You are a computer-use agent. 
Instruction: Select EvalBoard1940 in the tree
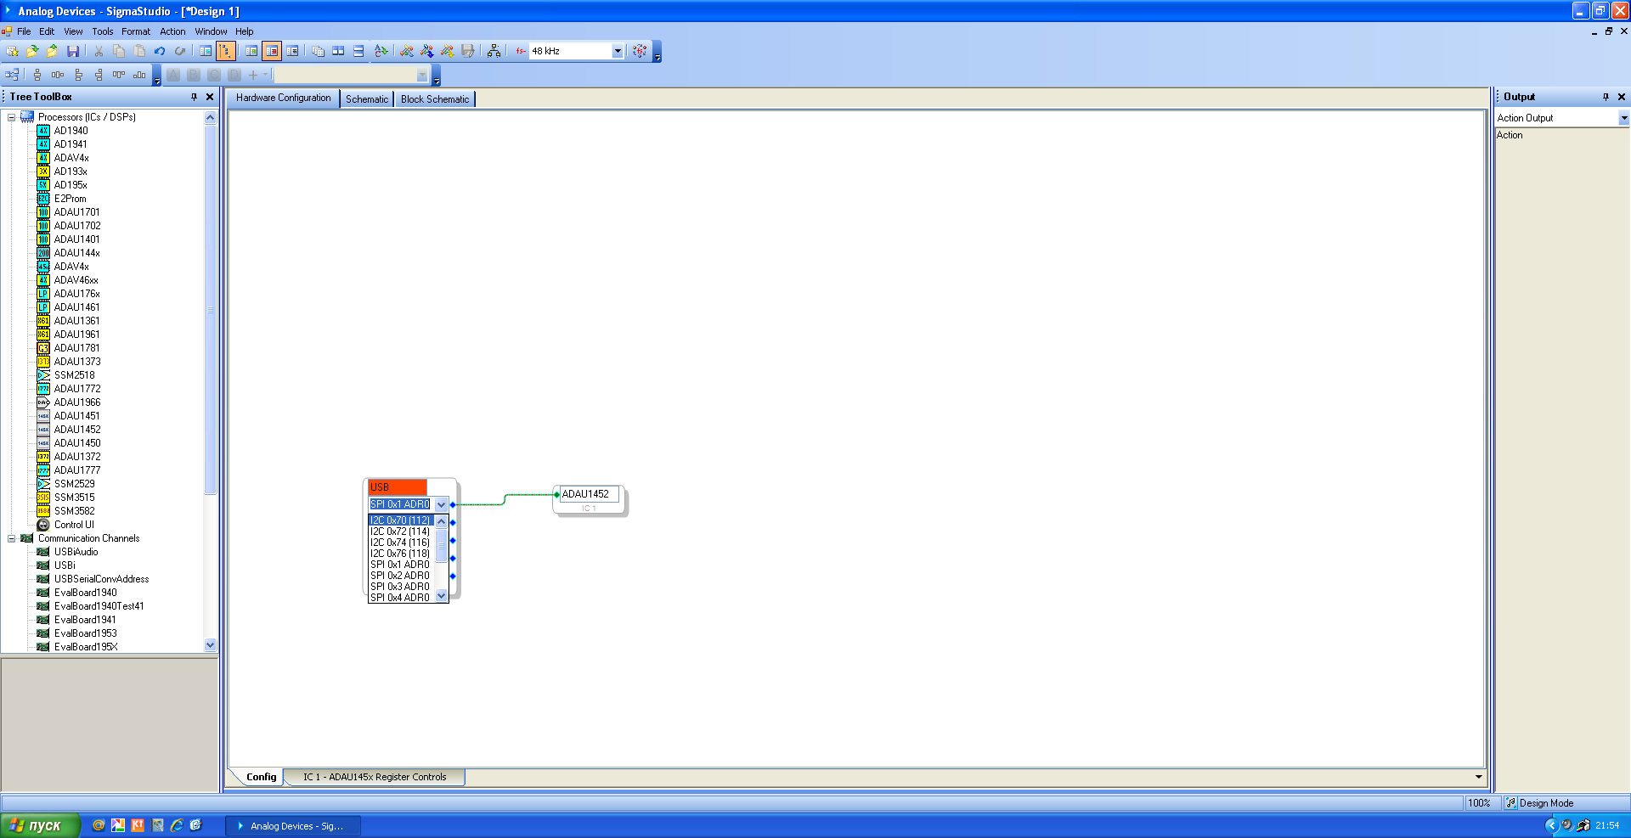pyautogui.click(x=86, y=593)
